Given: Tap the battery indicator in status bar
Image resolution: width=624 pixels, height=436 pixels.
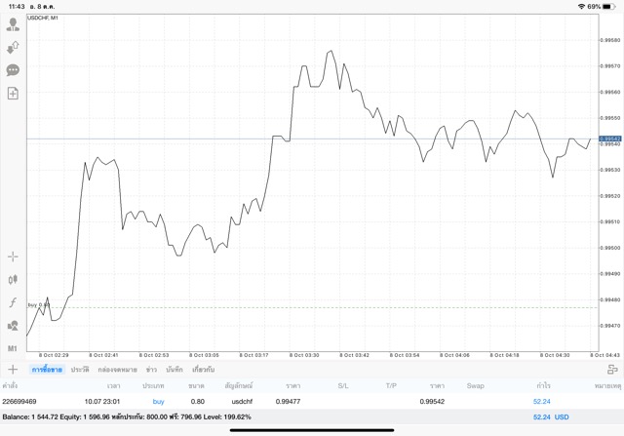Looking at the screenshot, I should pyautogui.click(x=608, y=7).
